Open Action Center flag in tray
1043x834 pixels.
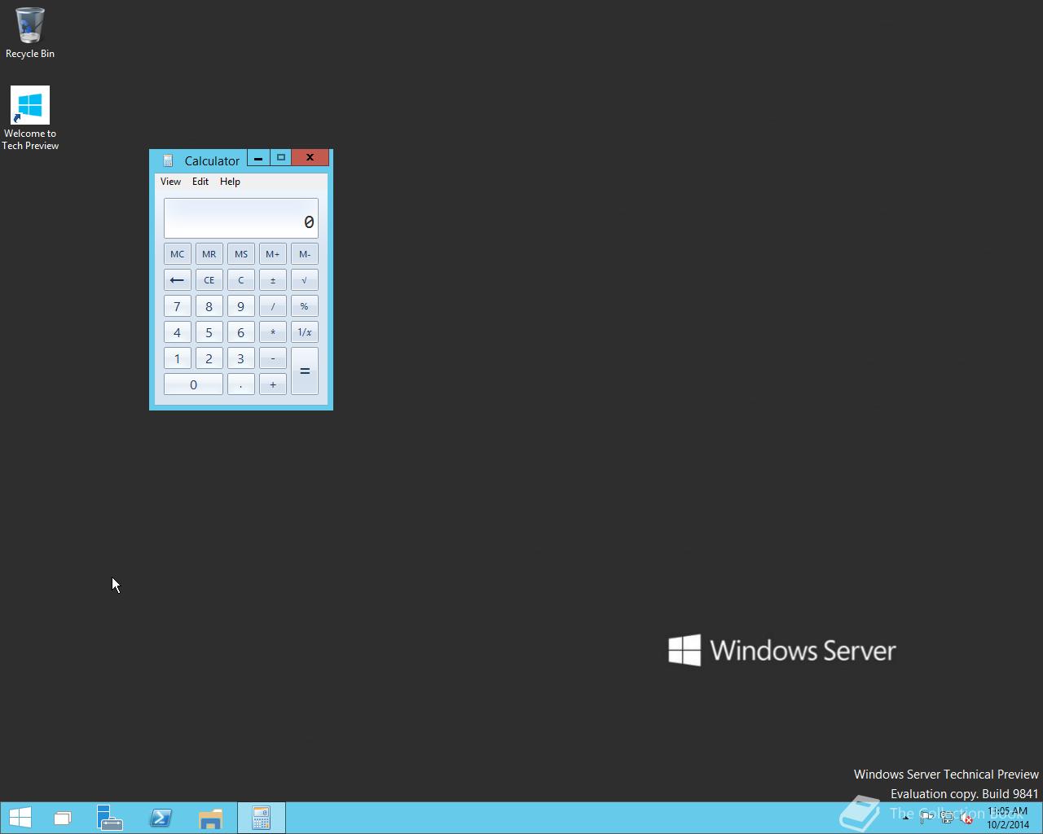point(926,818)
